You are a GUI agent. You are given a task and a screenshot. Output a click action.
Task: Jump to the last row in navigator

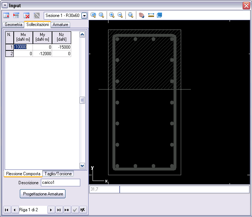click(59, 210)
